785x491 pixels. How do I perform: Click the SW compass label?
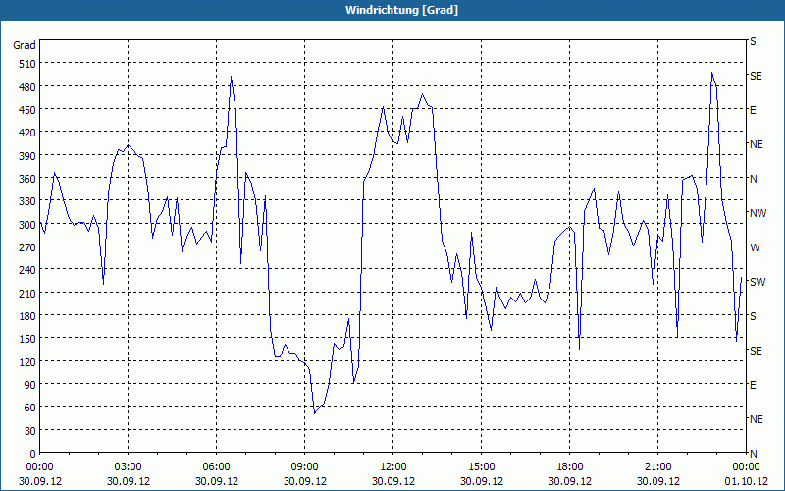point(758,282)
